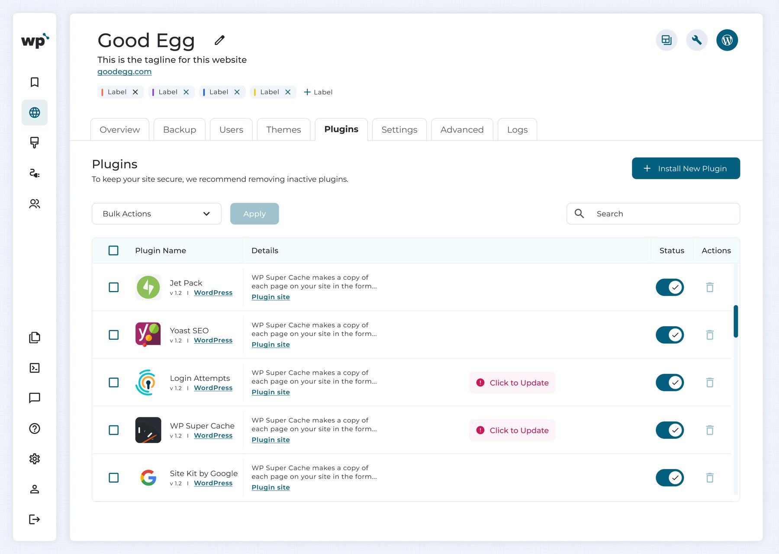
Task: Open the paint roller themes icon
Action: point(35,143)
